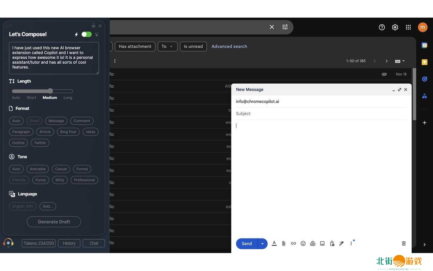
Task: Open more options menu in compose toolbar
Action: 351,243
